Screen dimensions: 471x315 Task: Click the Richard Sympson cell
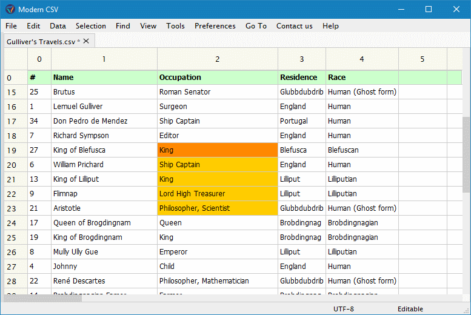point(104,136)
